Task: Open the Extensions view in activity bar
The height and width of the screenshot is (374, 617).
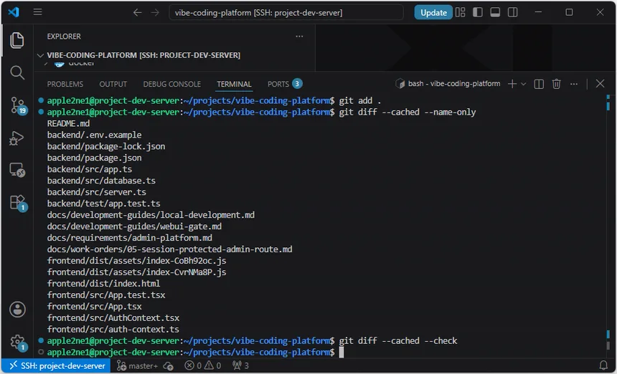Action: tap(18, 203)
